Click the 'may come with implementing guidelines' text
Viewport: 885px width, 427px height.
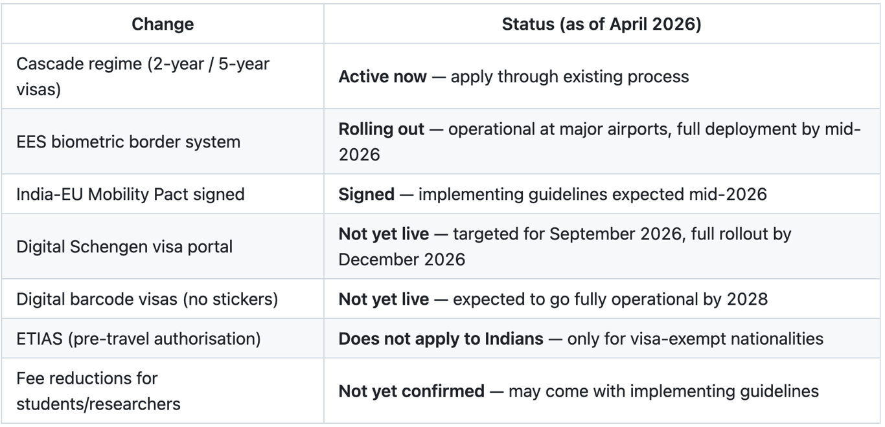pos(663,391)
